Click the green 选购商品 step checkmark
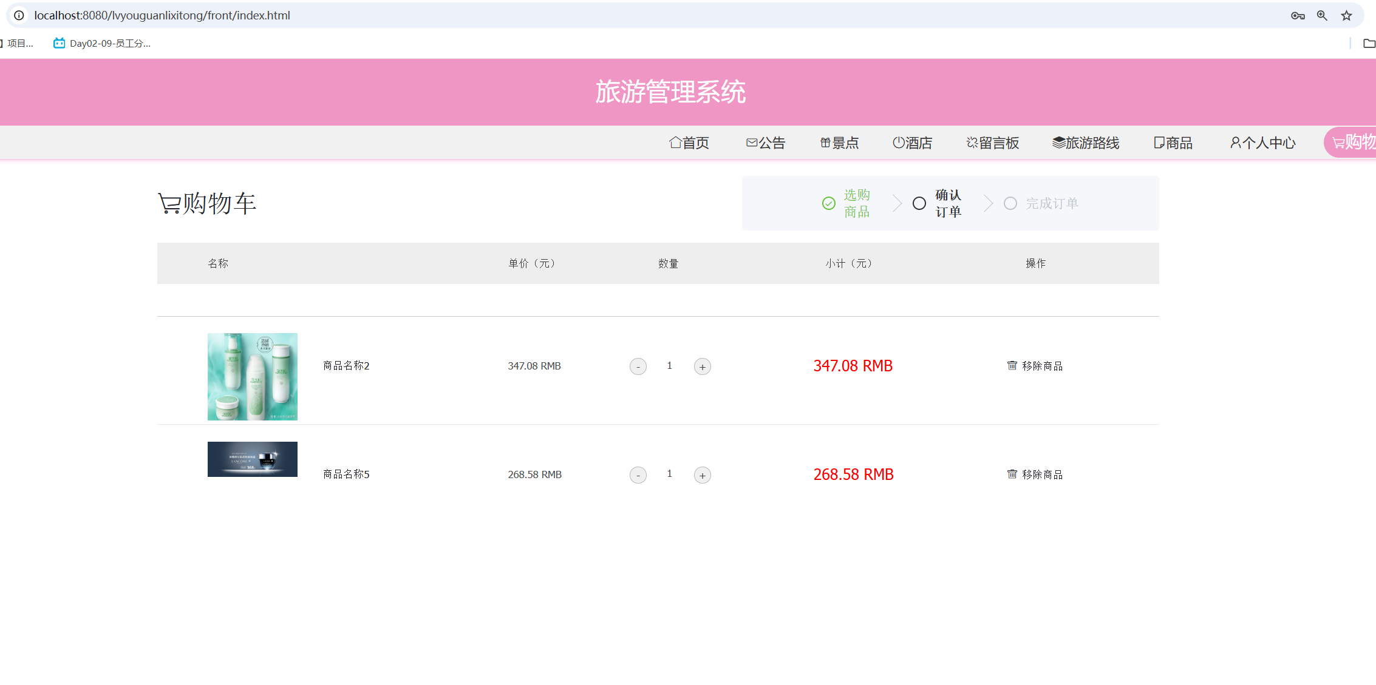1376x685 pixels. tap(829, 203)
